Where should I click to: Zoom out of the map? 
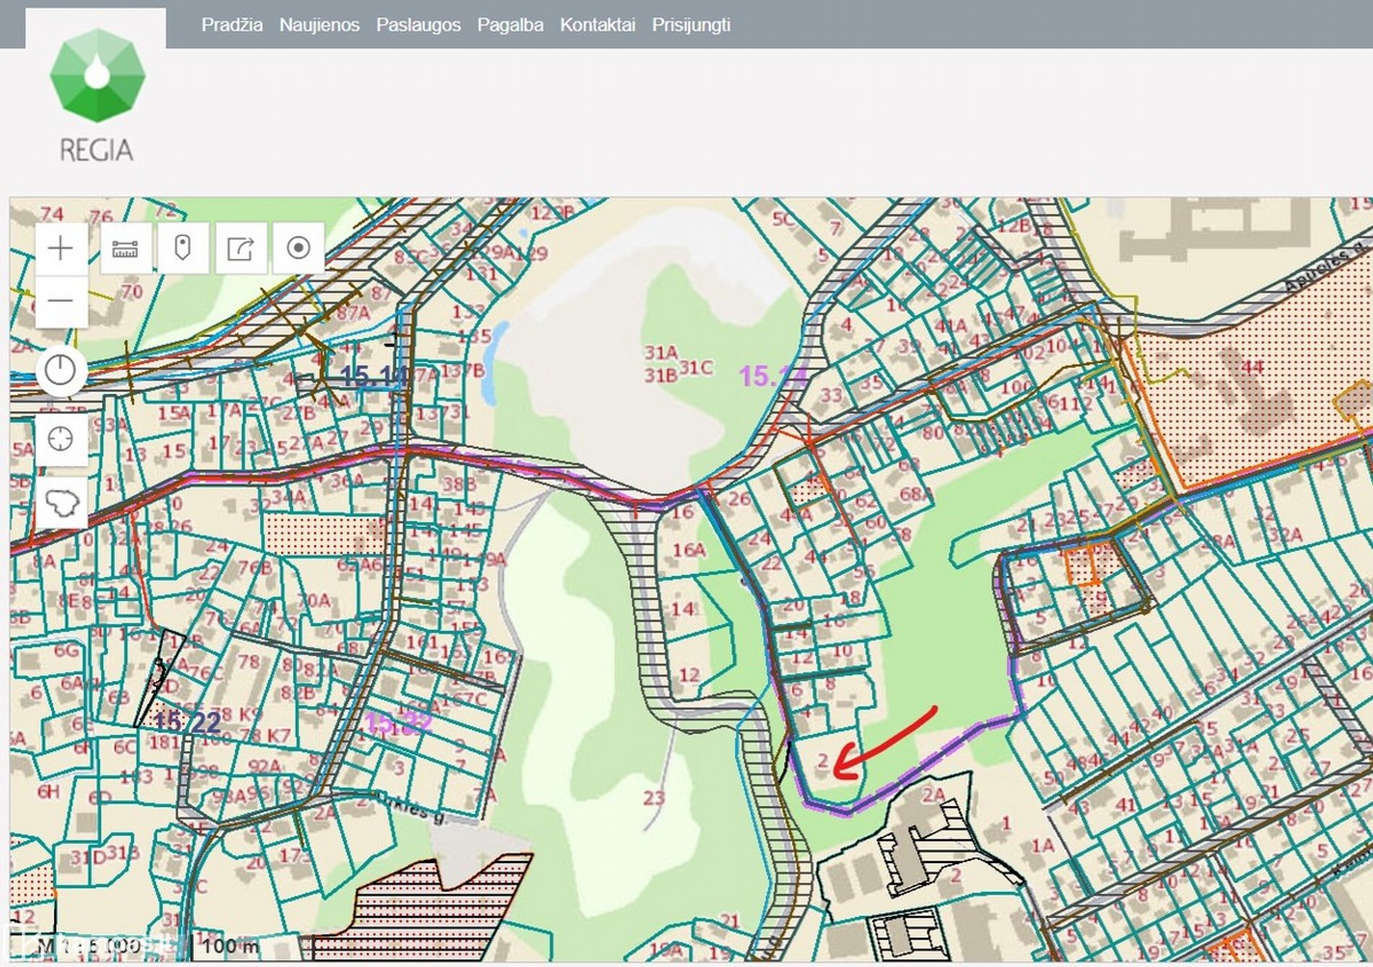click(61, 301)
